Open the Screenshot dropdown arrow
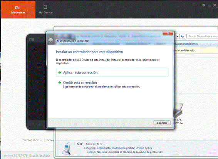Viewport: 218px width, 159px height. [41, 140]
